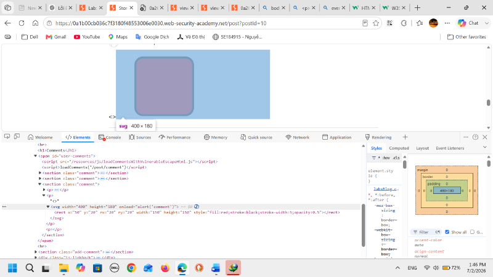Click the address bar URL
The height and width of the screenshot is (277, 493).
click(x=161, y=23)
